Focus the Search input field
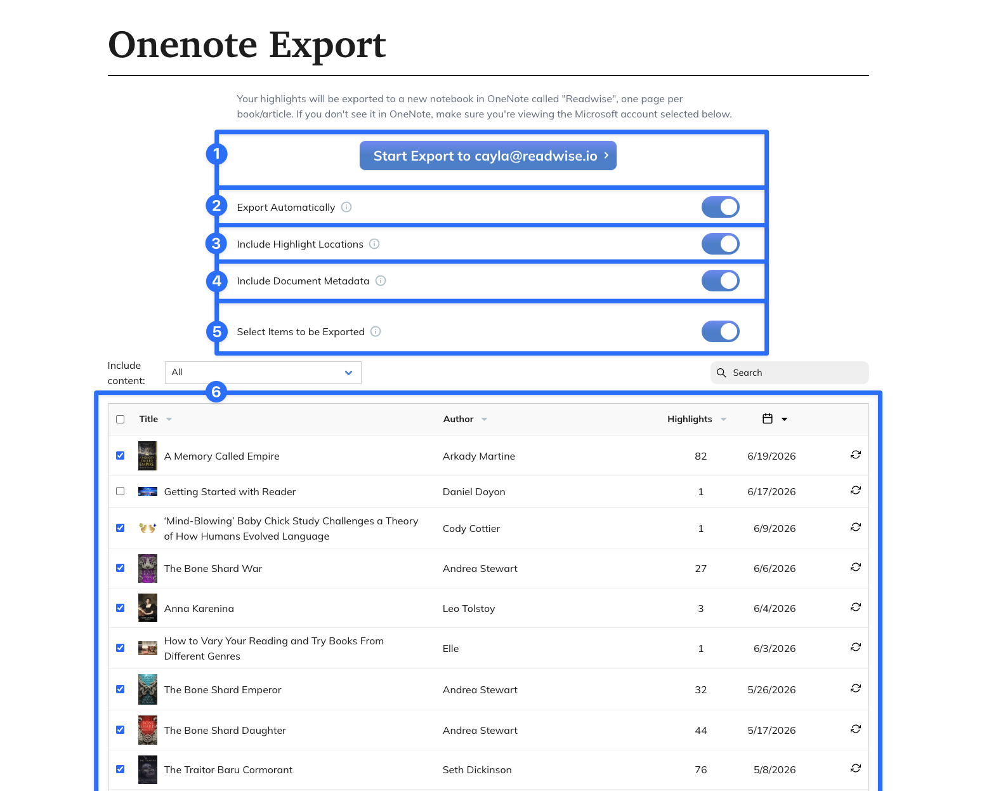This screenshot has width=989, height=791. 790,373
